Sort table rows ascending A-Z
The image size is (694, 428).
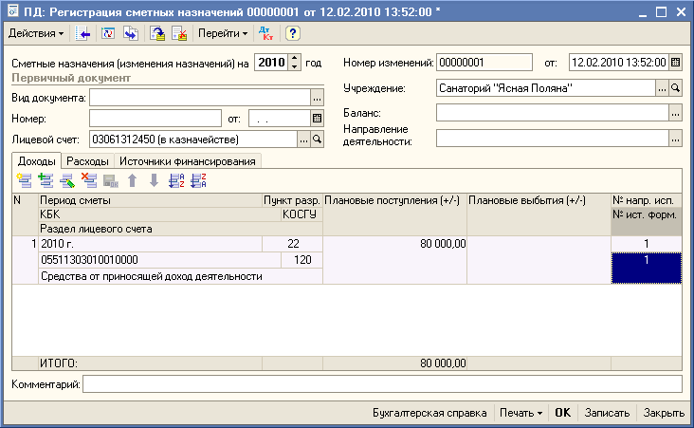[176, 179]
